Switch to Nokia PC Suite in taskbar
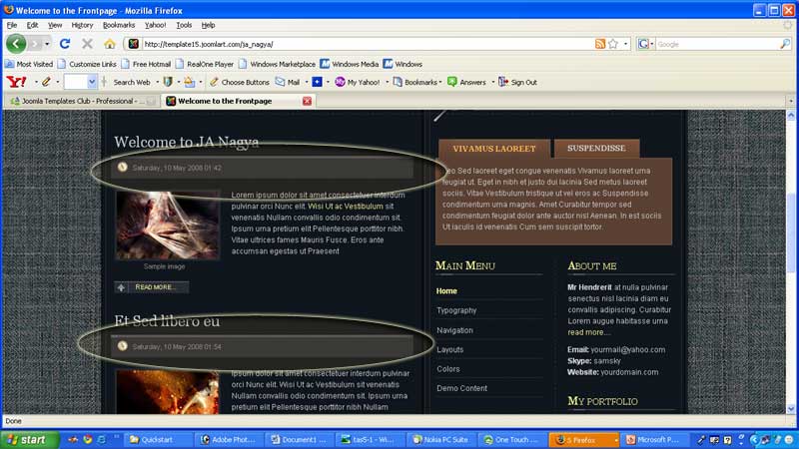The image size is (799, 449). [x=441, y=439]
